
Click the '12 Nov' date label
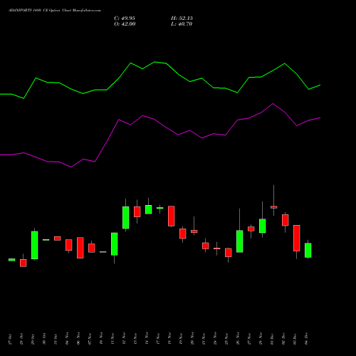[x=124, y=338]
